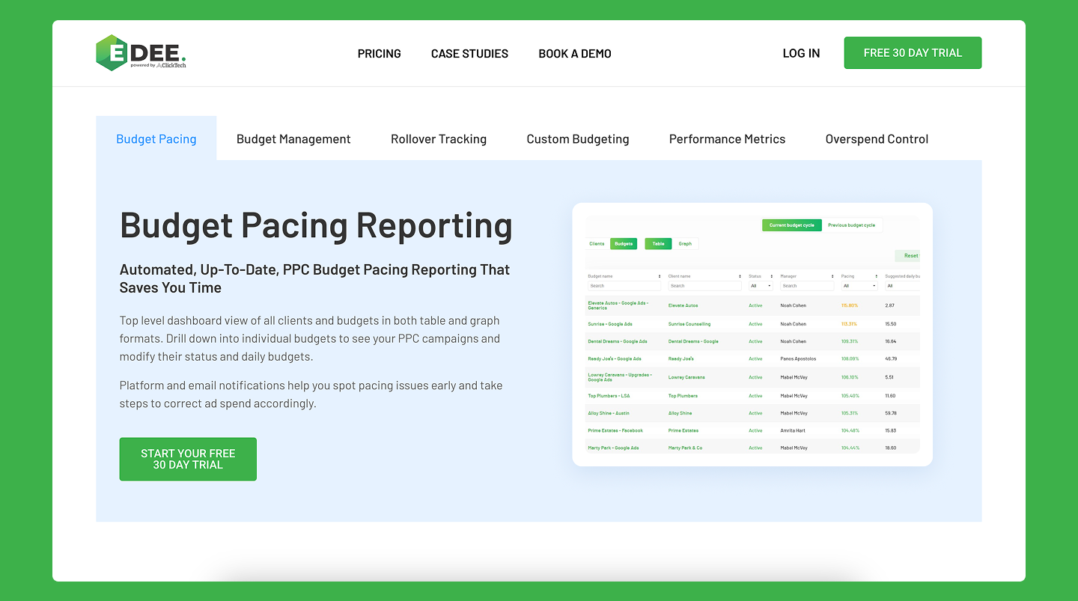
Task: Click the Pacing column sort arrows
Action: 877,276
